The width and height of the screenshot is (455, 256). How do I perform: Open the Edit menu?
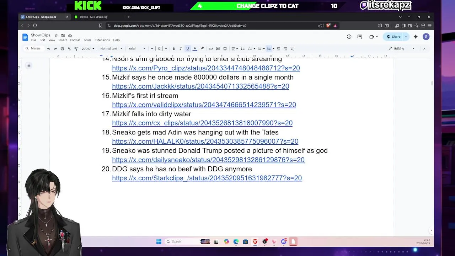pyautogui.click(x=42, y=40)
